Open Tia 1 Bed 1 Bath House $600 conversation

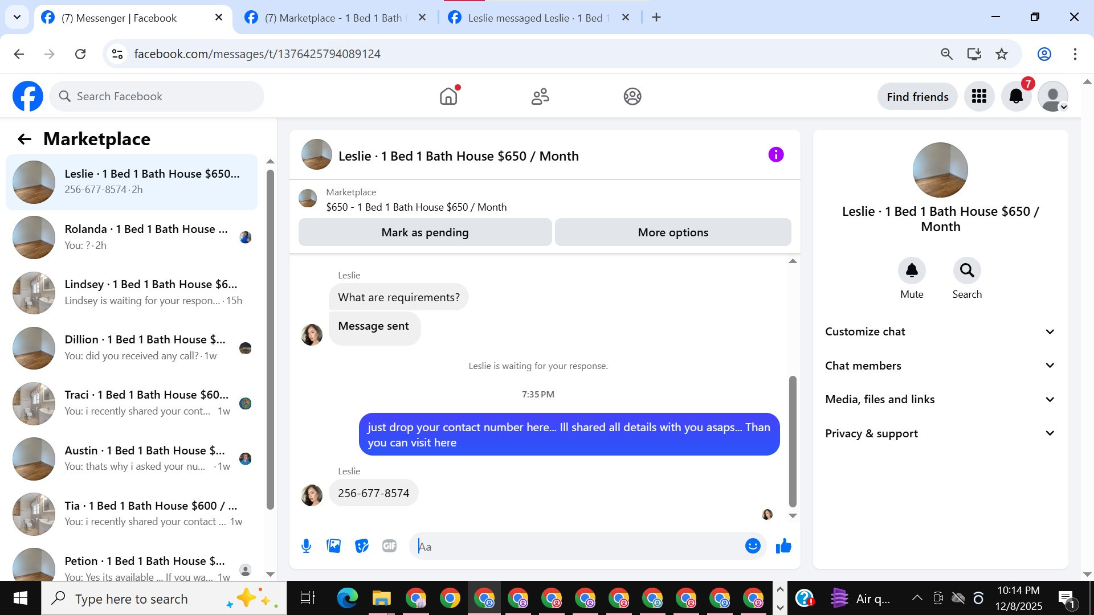click(132, 514)
